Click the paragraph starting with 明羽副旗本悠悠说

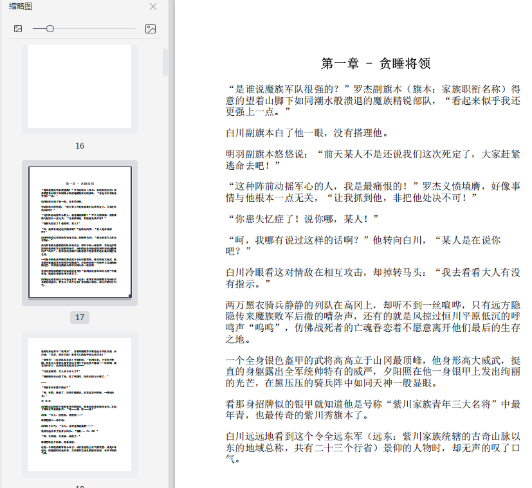373,160
